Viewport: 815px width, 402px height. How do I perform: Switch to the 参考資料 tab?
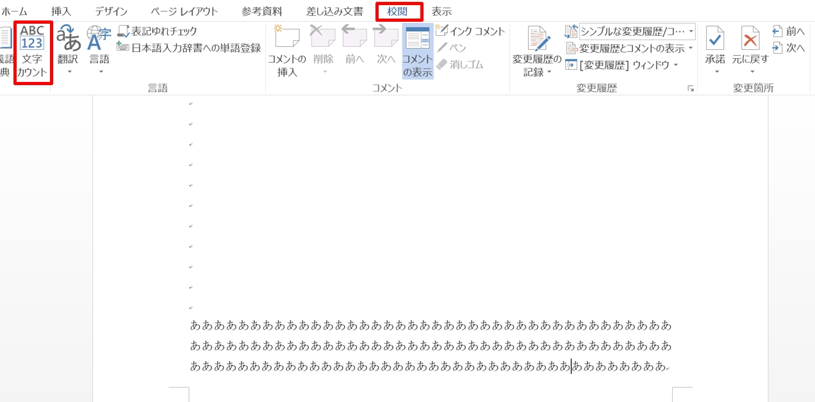[x=262, y=12]
